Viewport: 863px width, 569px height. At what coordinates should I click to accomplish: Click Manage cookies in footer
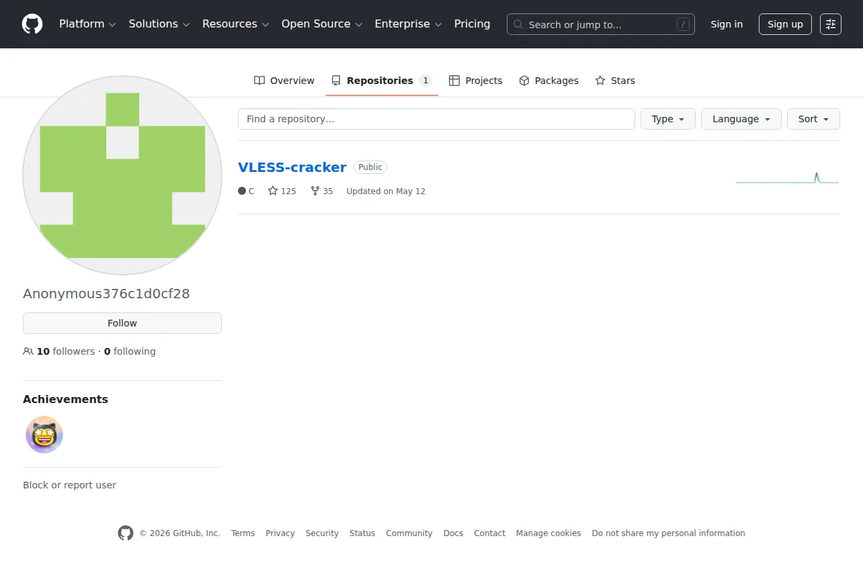[x=548, y=533]
